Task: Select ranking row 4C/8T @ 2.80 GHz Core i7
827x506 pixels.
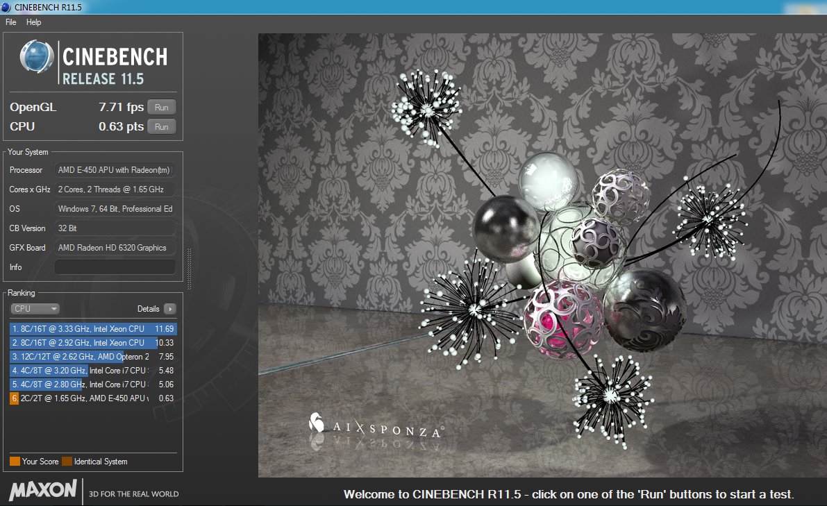Action: 93,385
